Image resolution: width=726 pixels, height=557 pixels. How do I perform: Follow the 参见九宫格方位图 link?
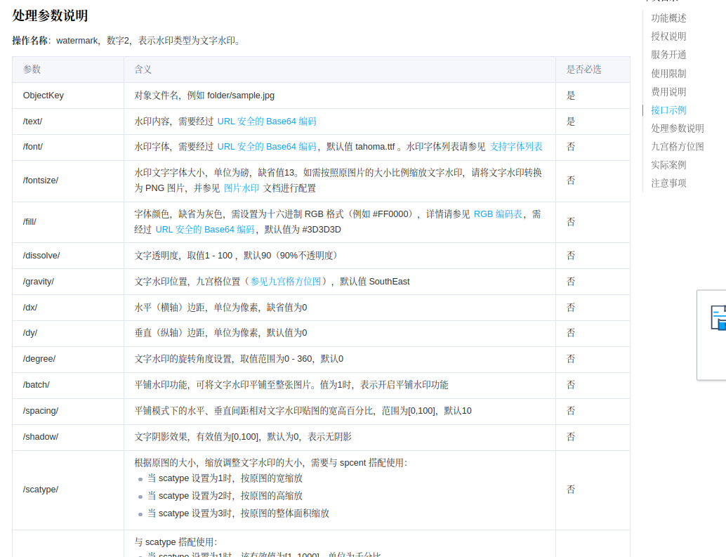[x=286, y=282]
